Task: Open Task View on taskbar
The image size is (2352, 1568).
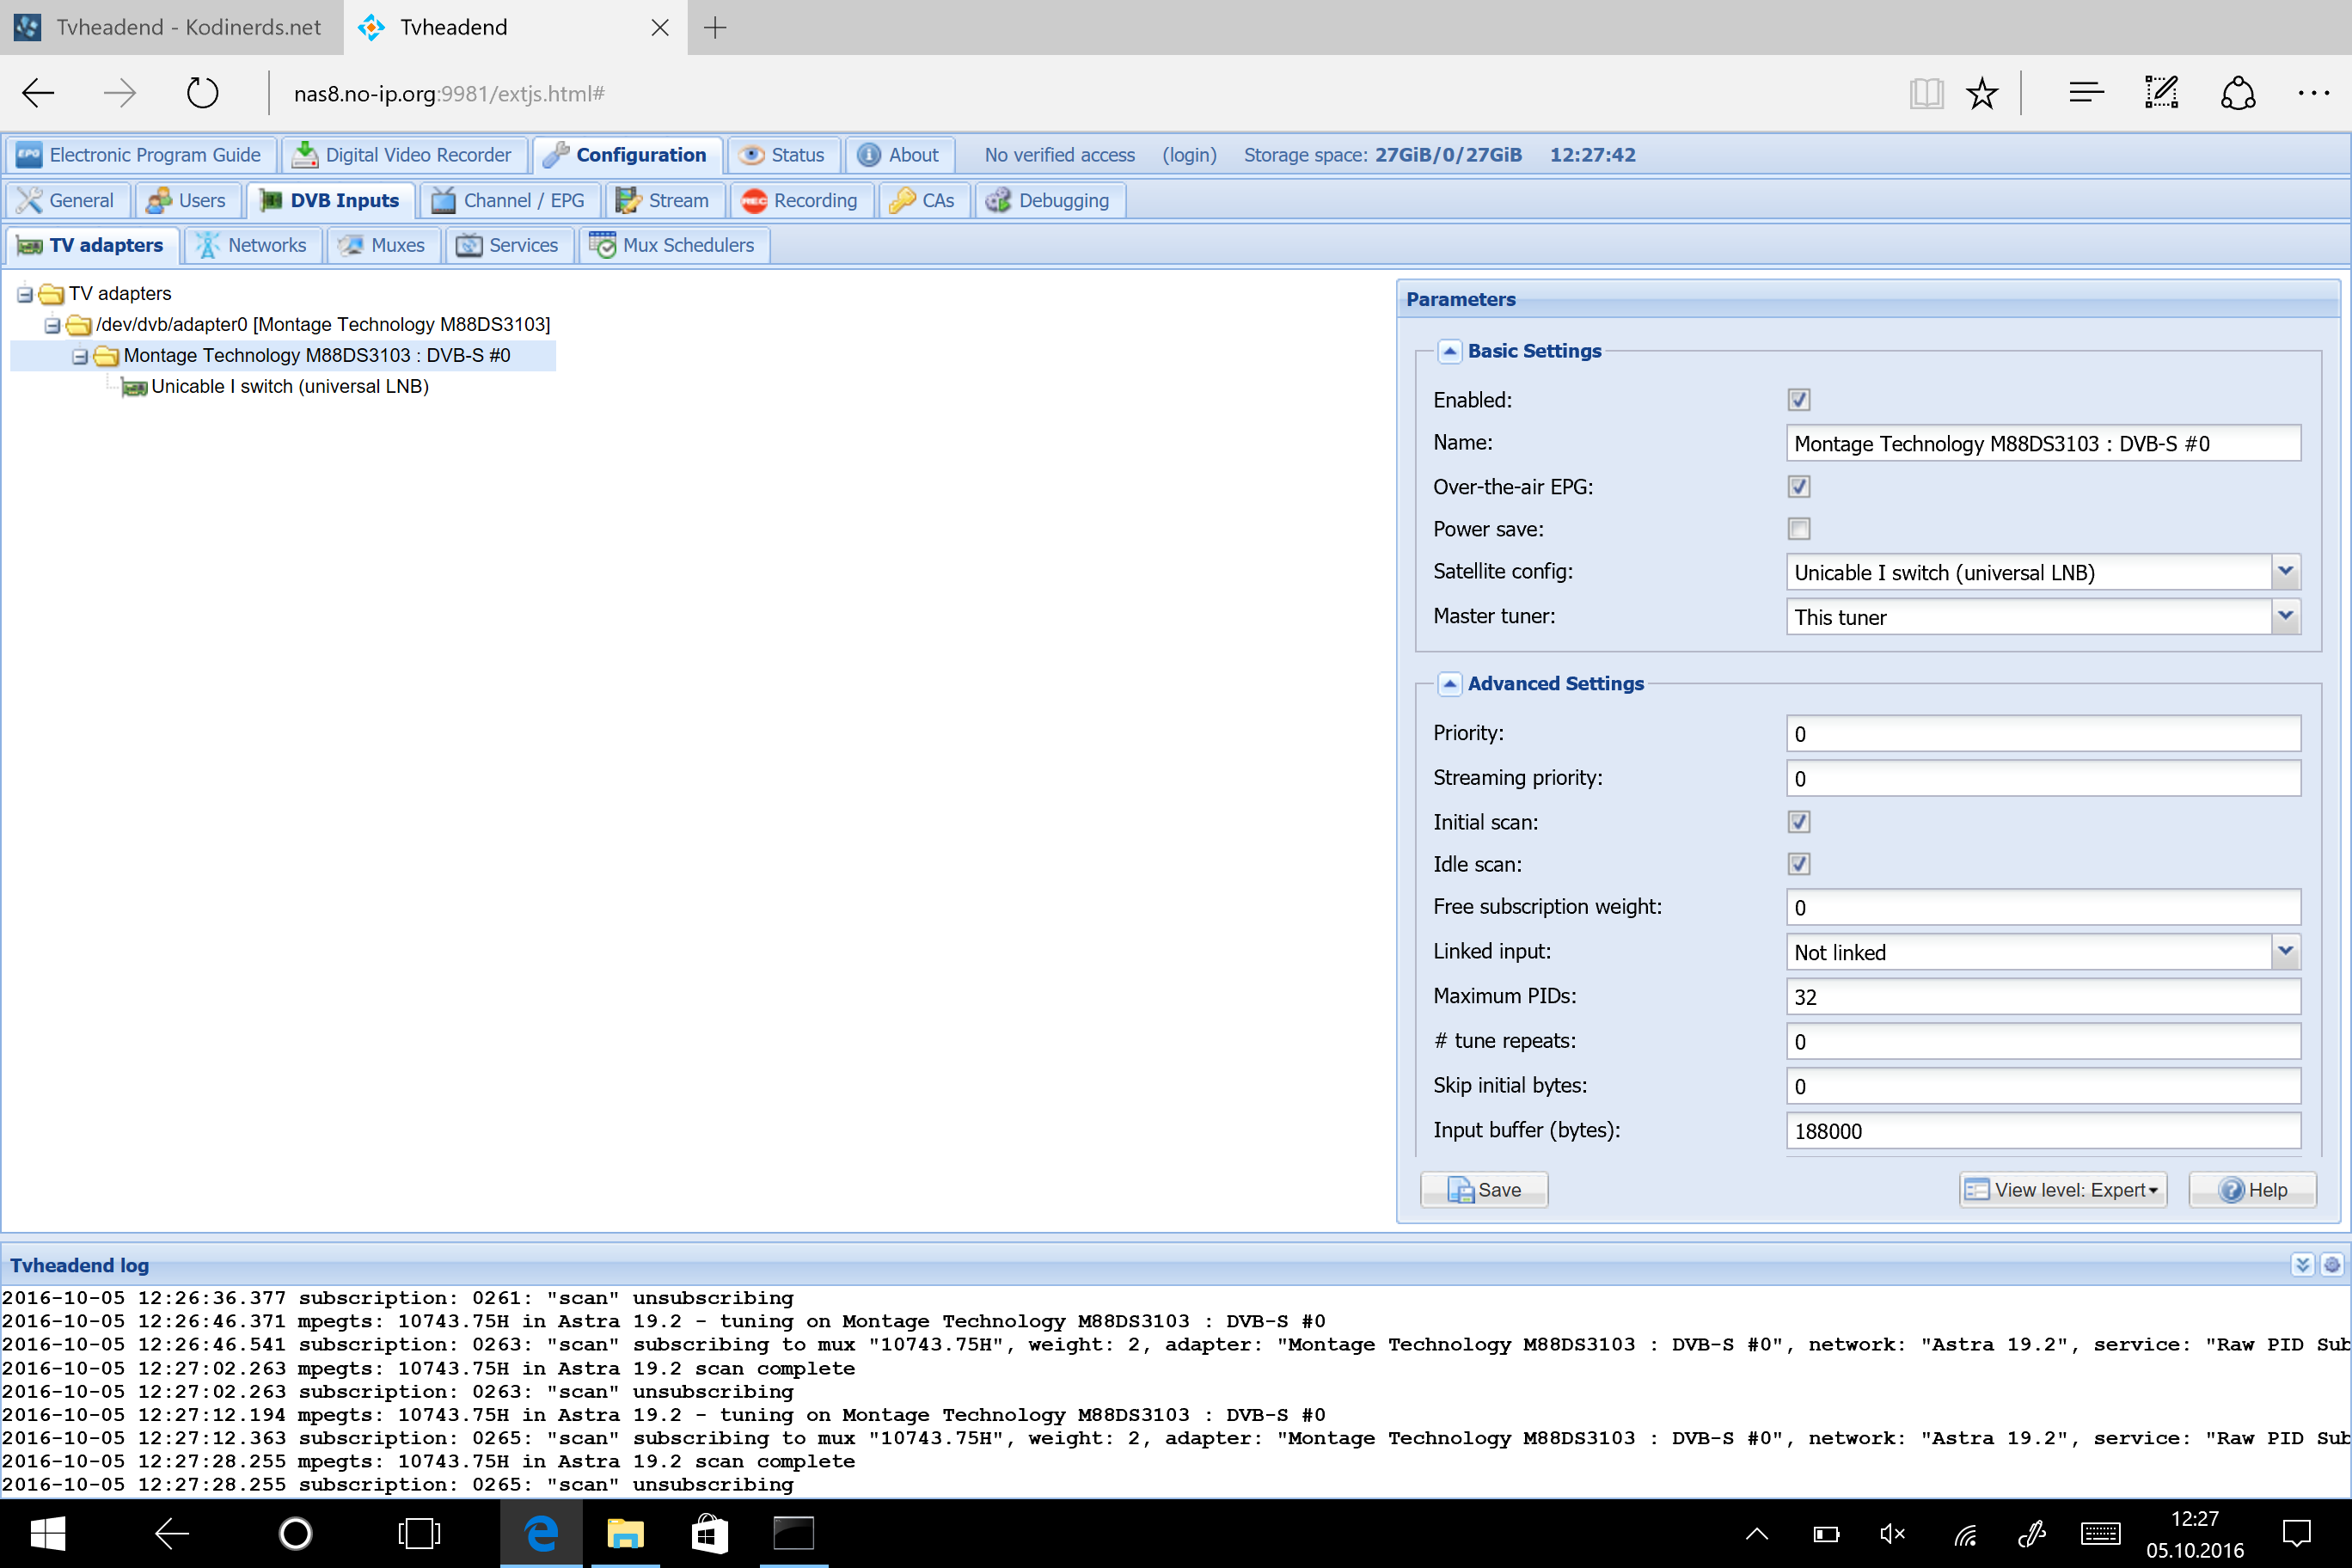Action: 418,1533
